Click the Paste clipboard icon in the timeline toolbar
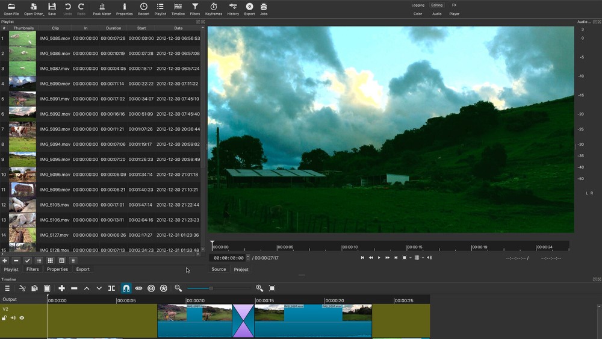Image resolution: width=602 pixels, height=339 pixels. pos(47,288)
